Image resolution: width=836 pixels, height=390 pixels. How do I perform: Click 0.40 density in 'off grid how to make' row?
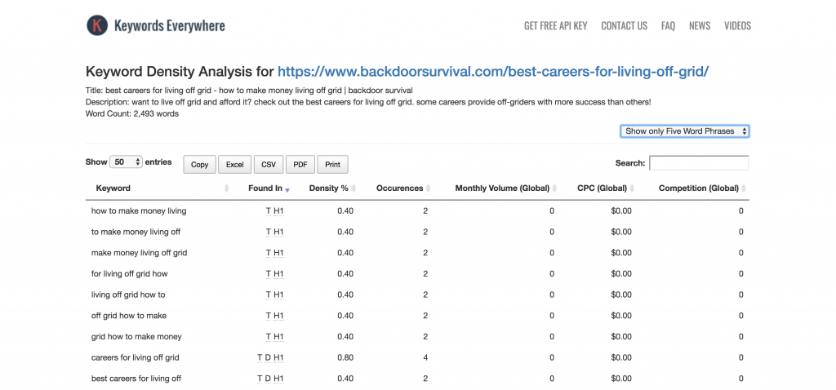pos(345,316)
